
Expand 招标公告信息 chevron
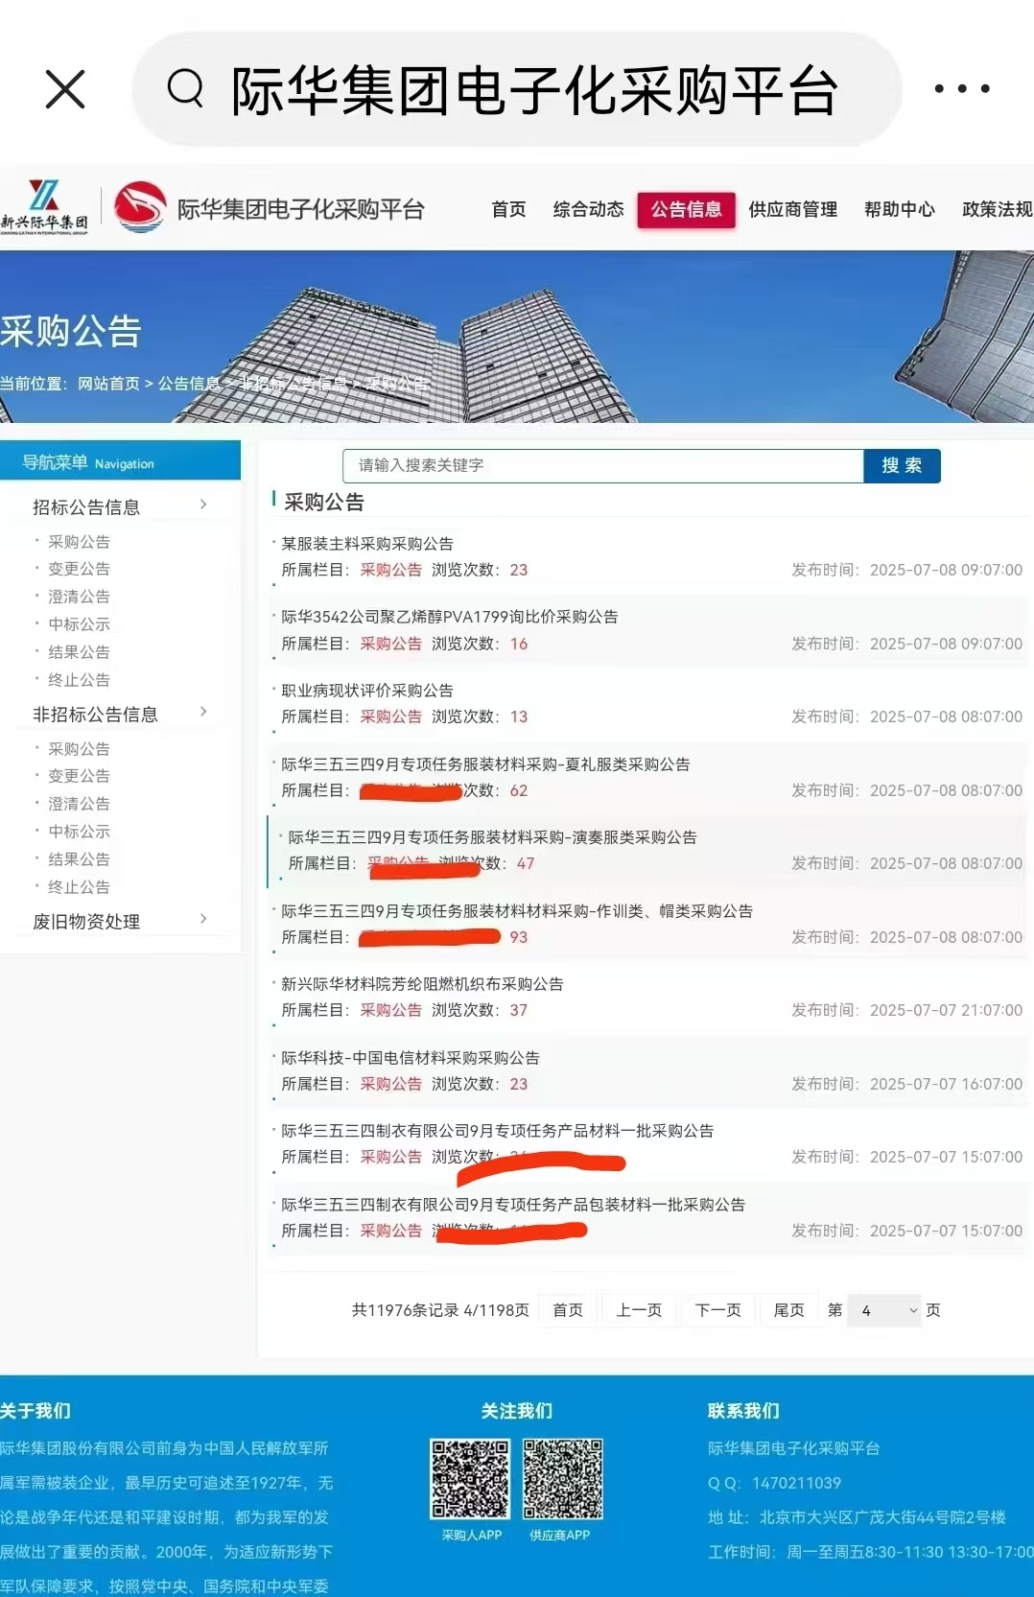[x=203, y=505]
